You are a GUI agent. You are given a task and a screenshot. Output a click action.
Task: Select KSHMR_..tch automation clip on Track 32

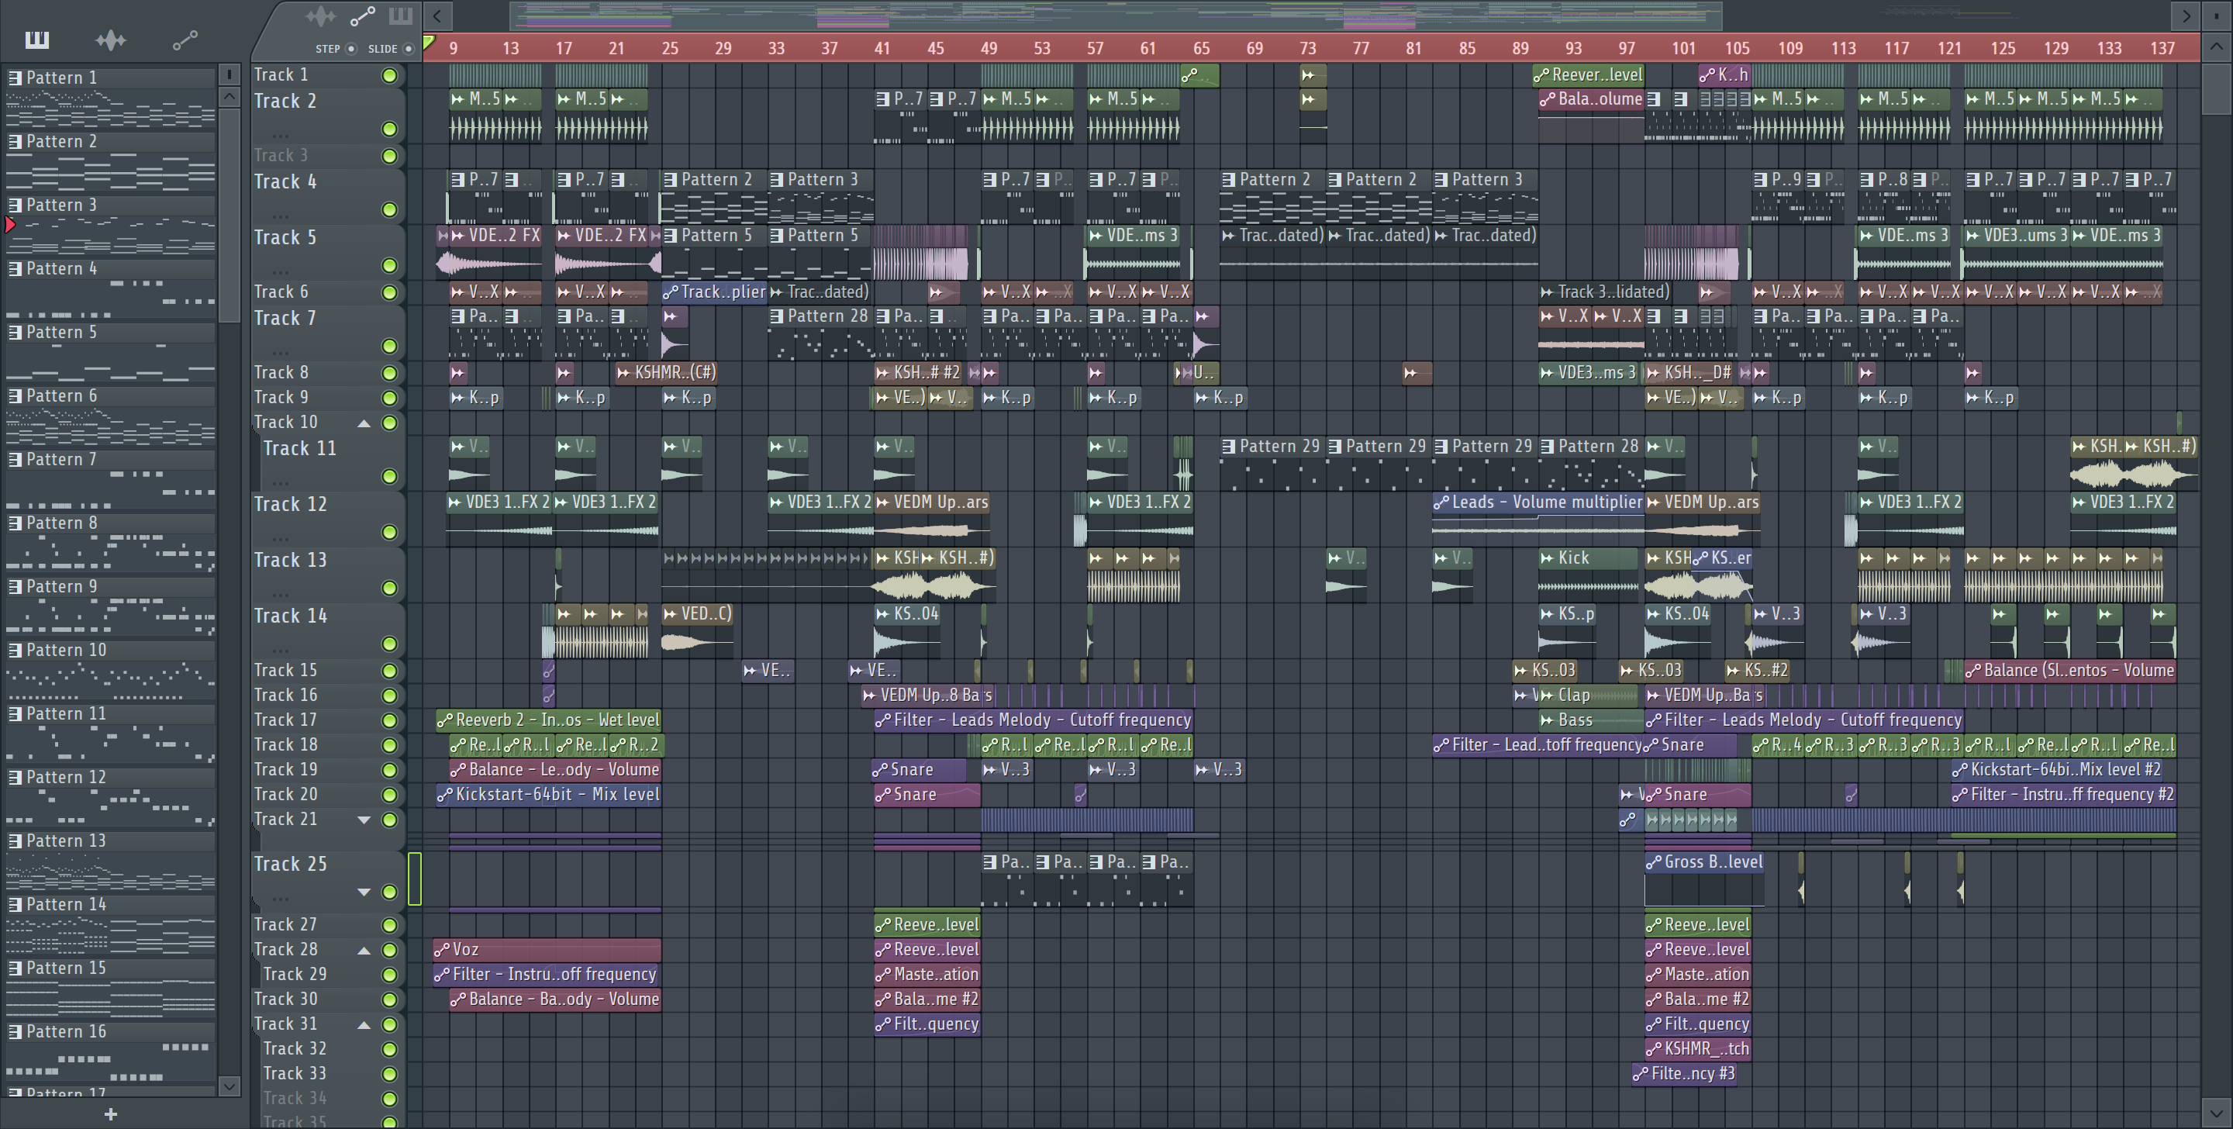(1697, 1048)
